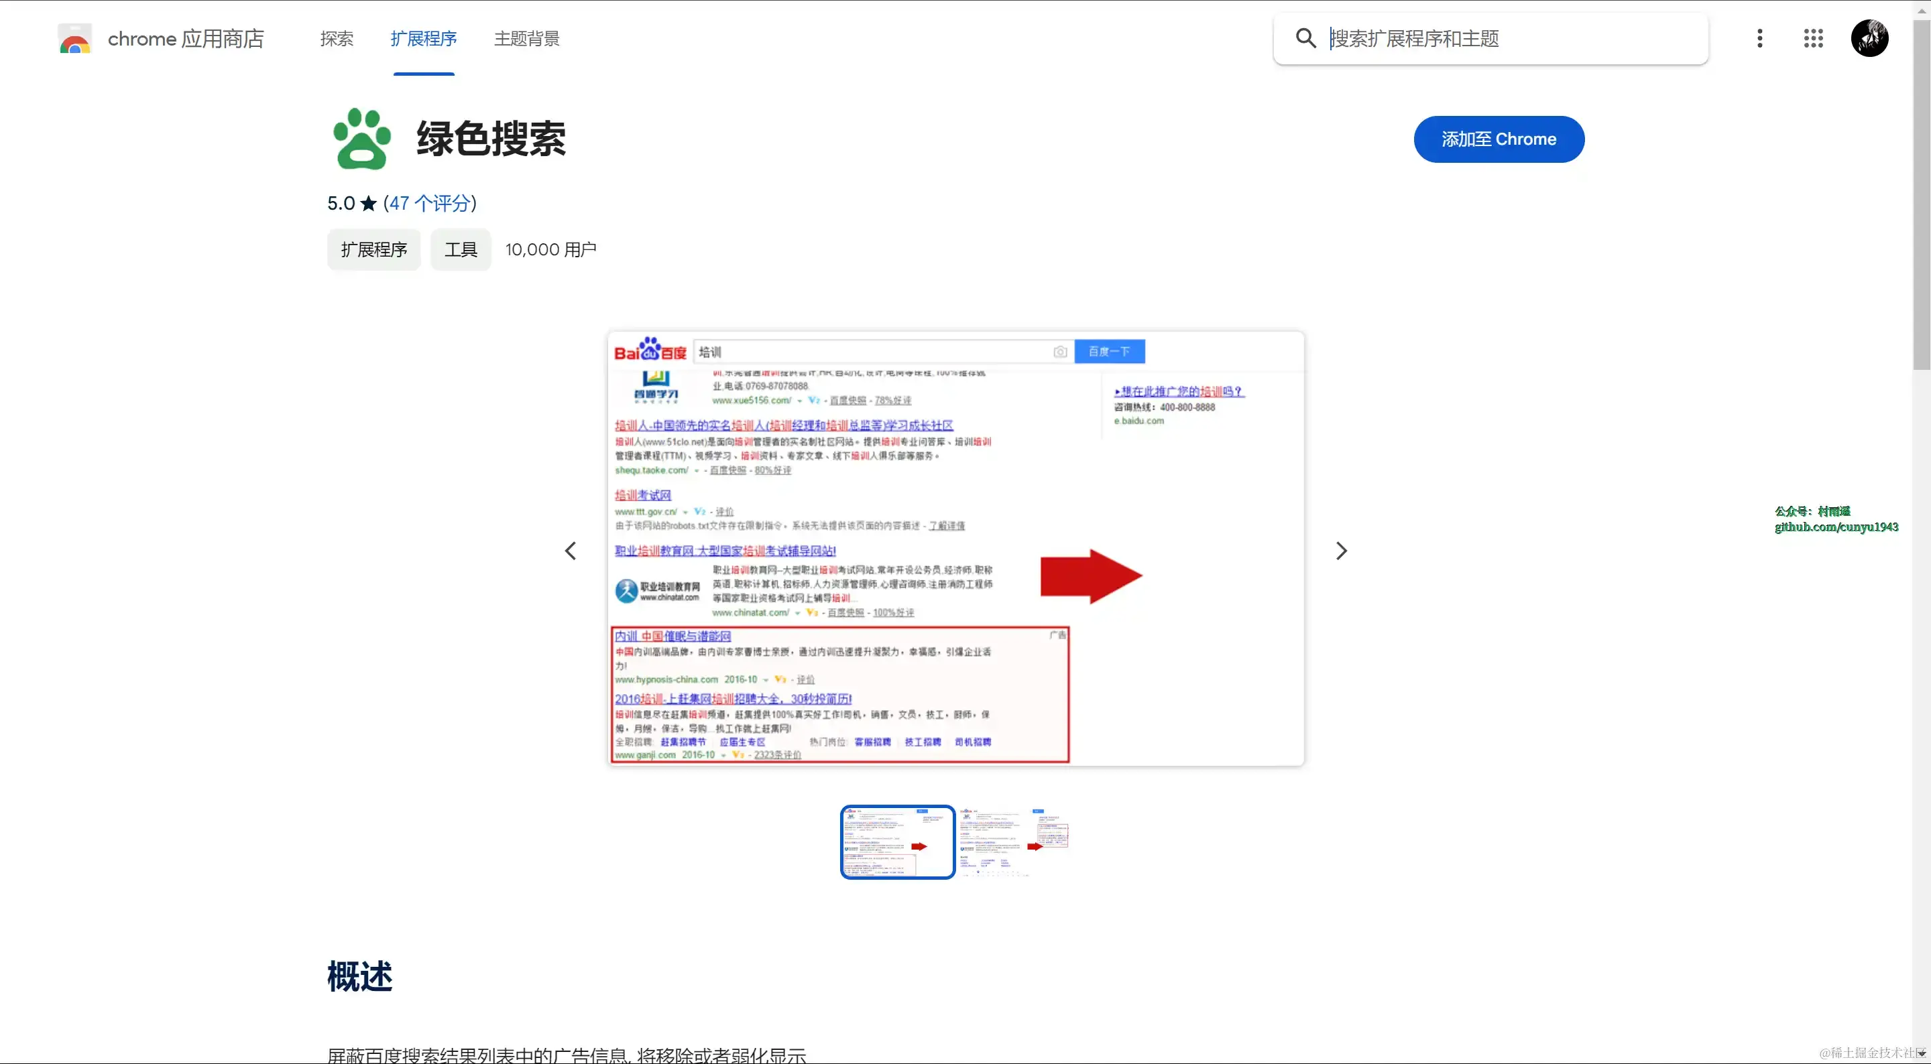Click the 扩展程序 category chip
Viewport: 1931px width, 1064px height.
373,249
